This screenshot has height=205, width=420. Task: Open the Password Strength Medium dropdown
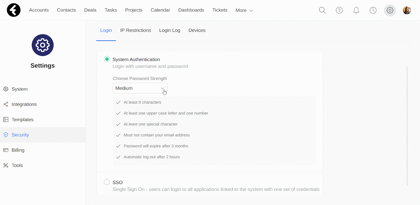[140, 88]
